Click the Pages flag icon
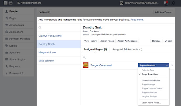 point(7,18)
